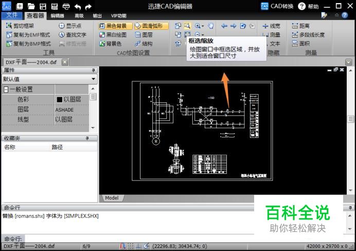
Task: Pin the 属性 properties panel
Action: (x=93, y=70)
